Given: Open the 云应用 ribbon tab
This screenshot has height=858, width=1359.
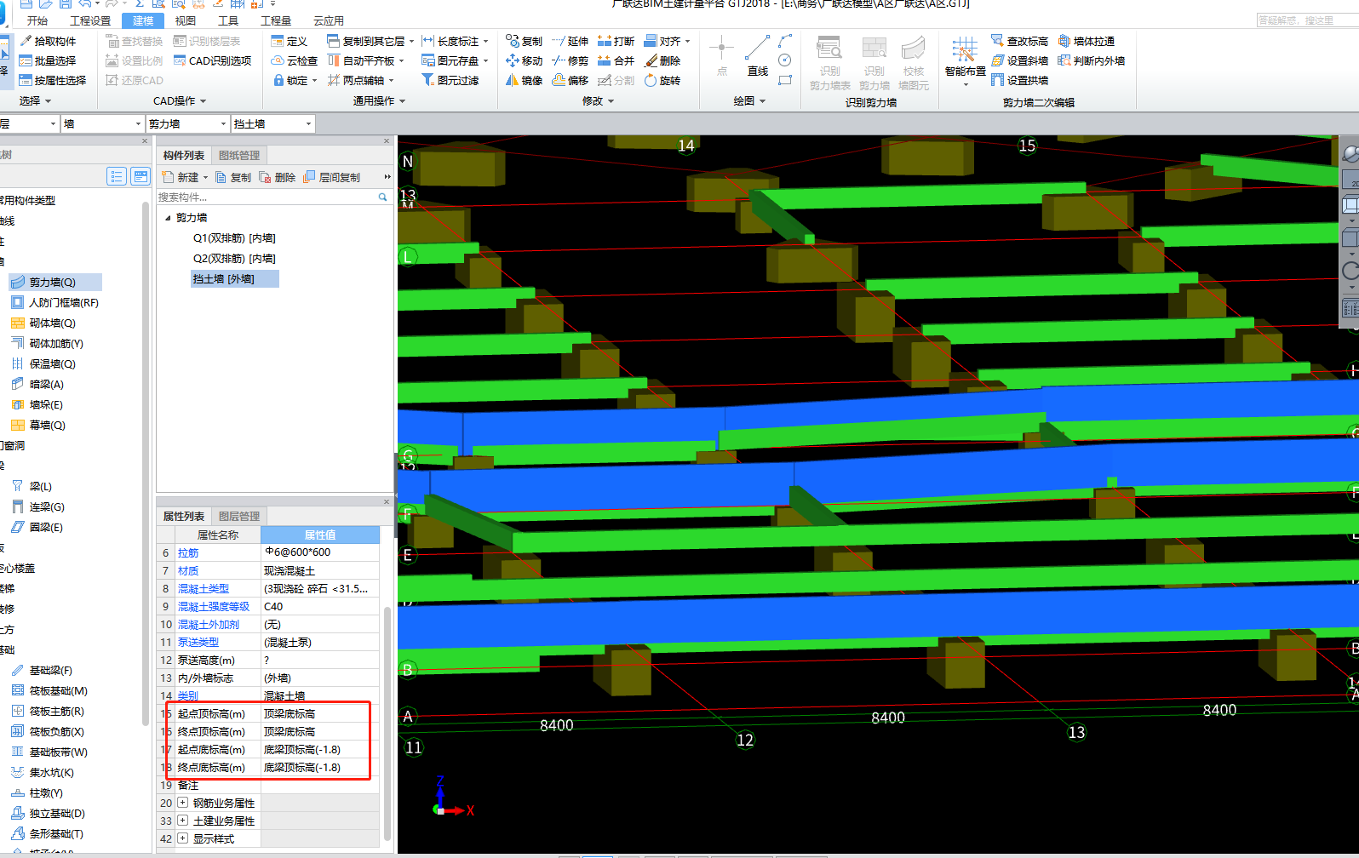Looking at the screenshot, I should click(x=329, y=20).
